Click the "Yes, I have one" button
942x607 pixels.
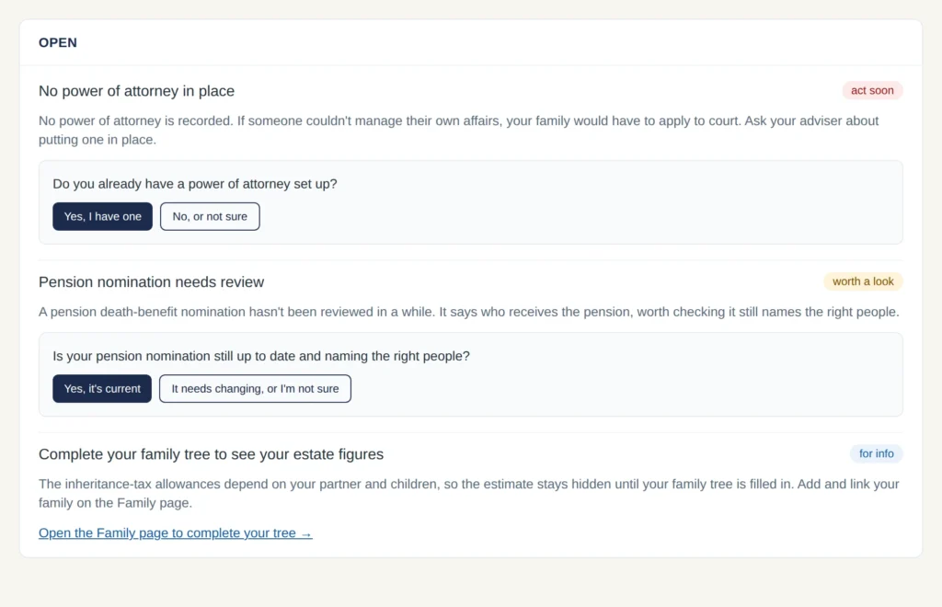point(102,216)
